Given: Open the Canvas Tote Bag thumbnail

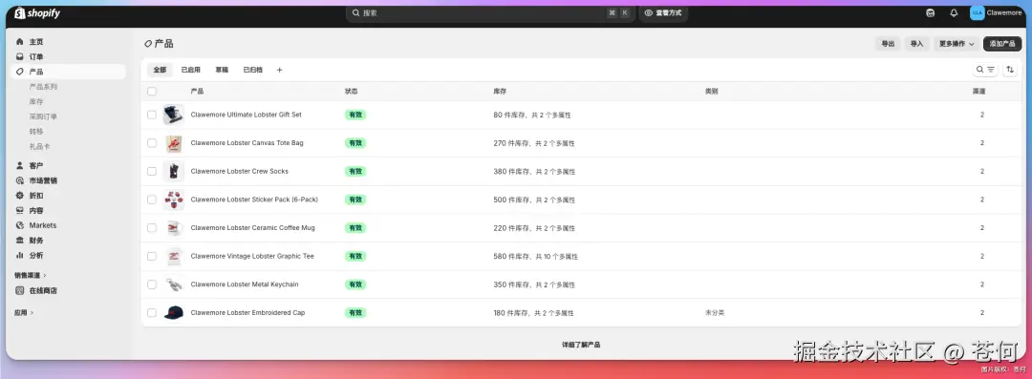Looking at the screenshot, I should (173, 143).
